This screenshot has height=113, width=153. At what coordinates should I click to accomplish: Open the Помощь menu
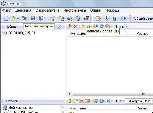(x=113, y=10)
